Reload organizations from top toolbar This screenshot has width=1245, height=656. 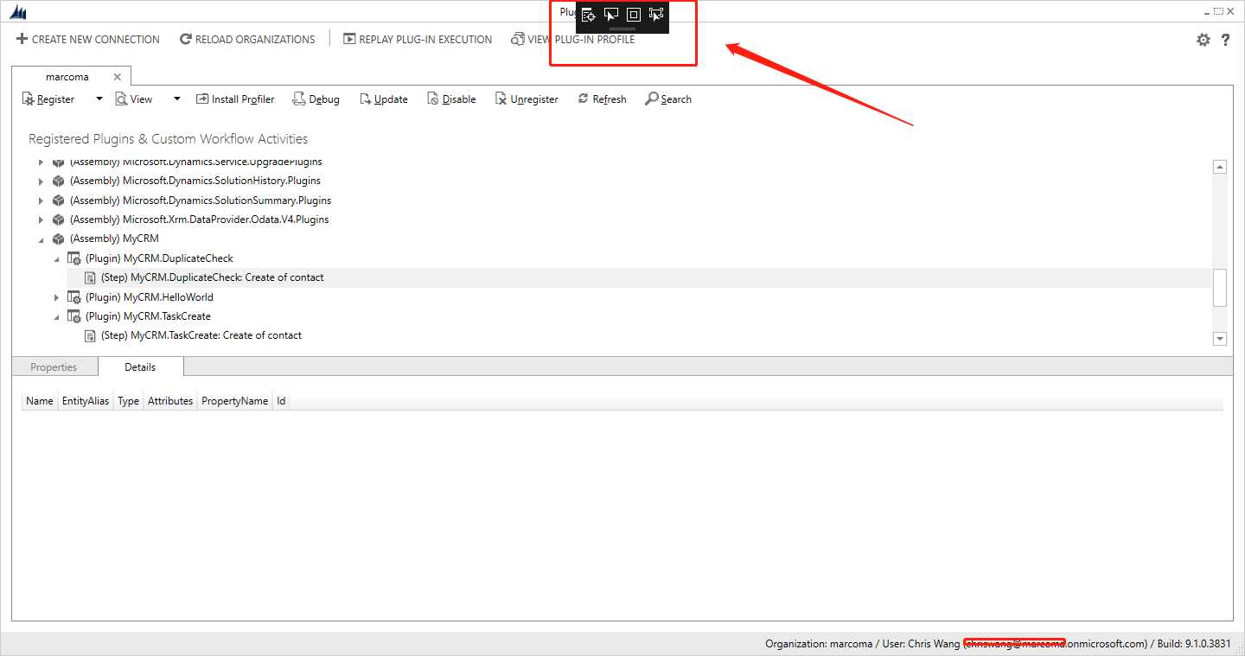247,39
